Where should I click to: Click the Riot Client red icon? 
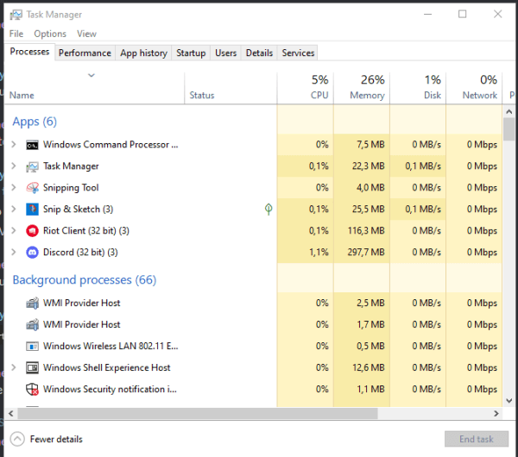(32, 230)
